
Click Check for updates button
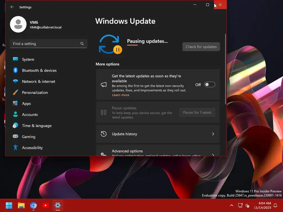point(201,47)
